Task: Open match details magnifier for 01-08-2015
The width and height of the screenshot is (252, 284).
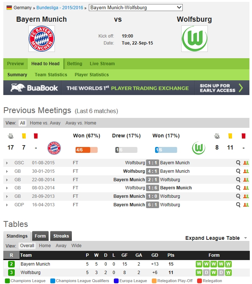Action: [x=238, y=163]
